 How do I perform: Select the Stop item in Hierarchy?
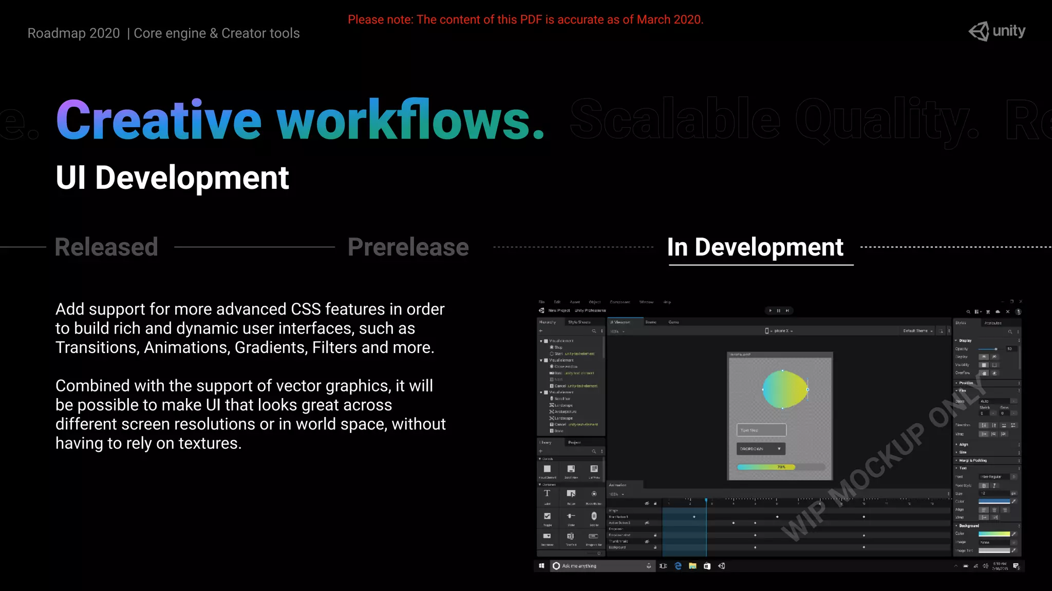pos(556,347)
